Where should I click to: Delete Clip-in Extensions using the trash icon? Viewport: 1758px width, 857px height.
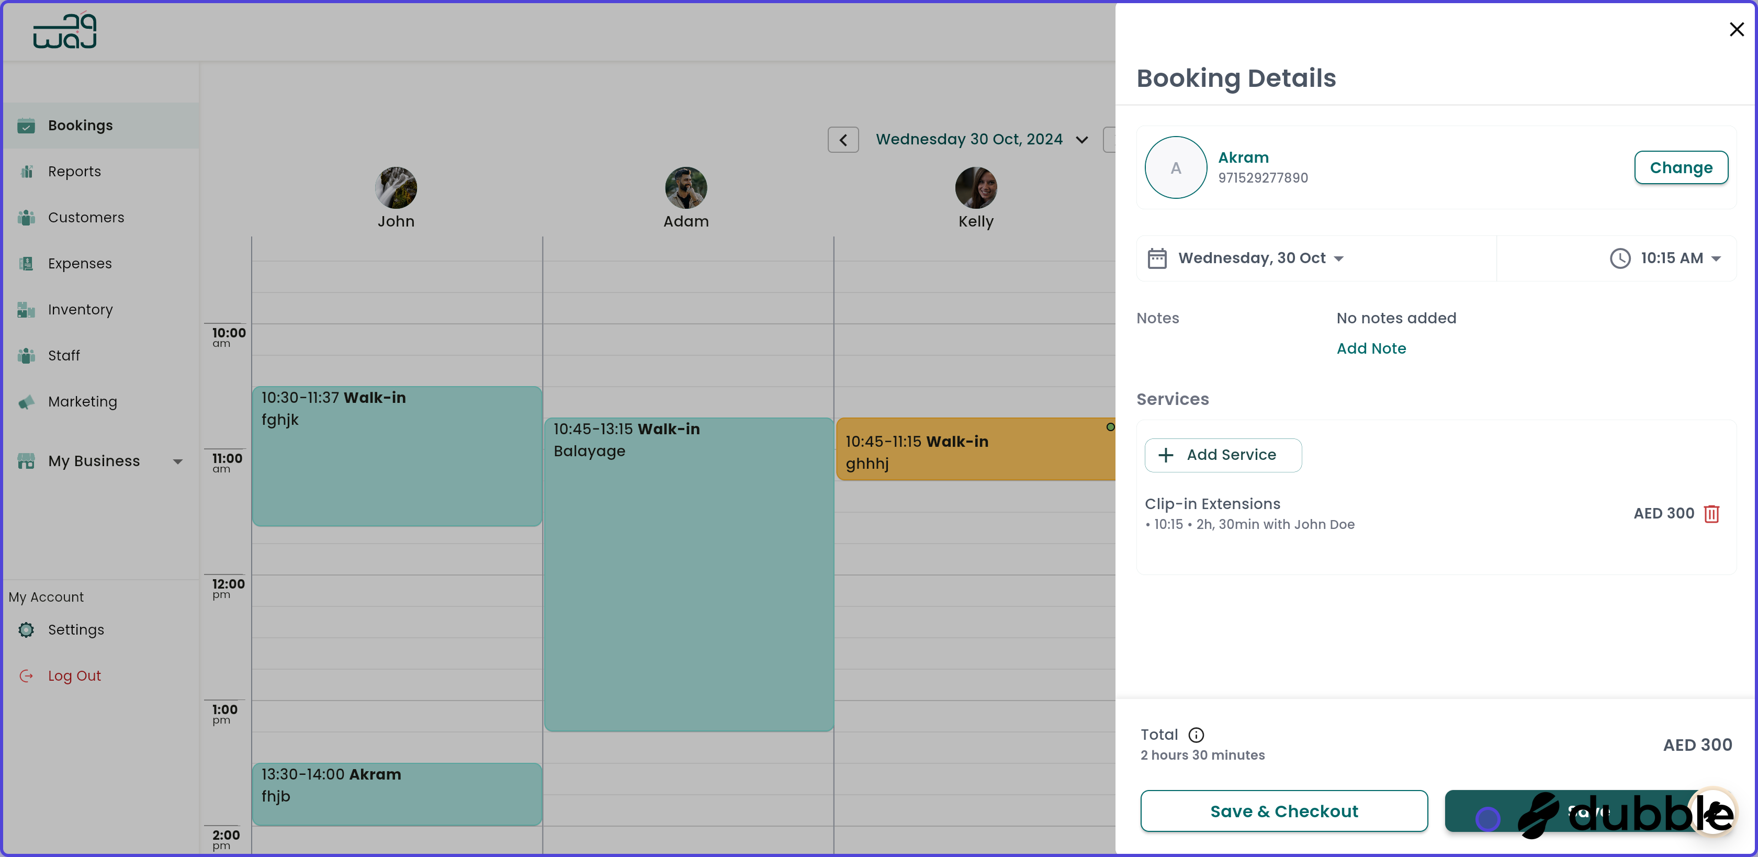pos(1712,514)
